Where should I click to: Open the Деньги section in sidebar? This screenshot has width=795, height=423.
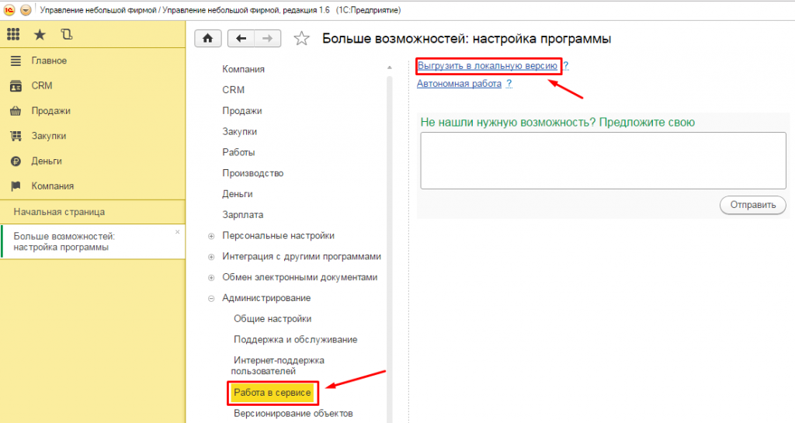(47, 161)
